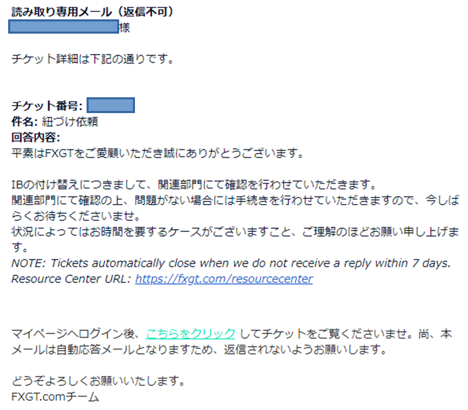Image resolution: width=468 pixels, height=410 pixels.
Task: Select the redacted recipient name box
Action: (64, 27)
